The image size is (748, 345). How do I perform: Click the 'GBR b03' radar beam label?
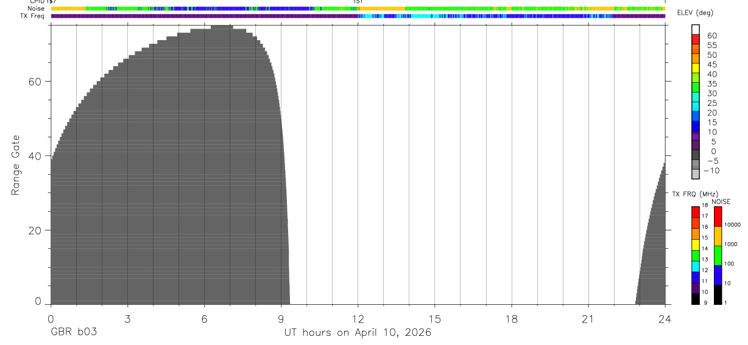pyautogui.click(x=74, y=333)
